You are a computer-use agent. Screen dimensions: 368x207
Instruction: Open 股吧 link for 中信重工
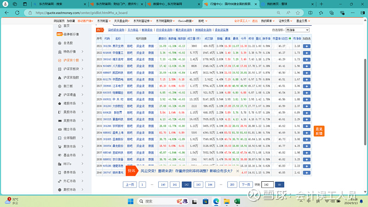(x=130, y=53)
